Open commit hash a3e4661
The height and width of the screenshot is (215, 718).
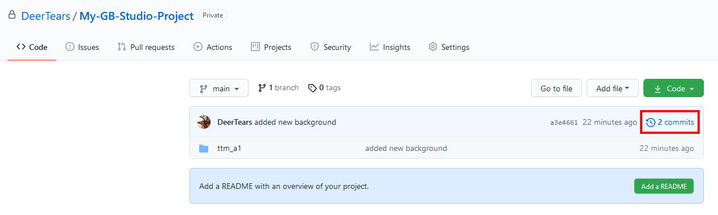click(564, 123)
